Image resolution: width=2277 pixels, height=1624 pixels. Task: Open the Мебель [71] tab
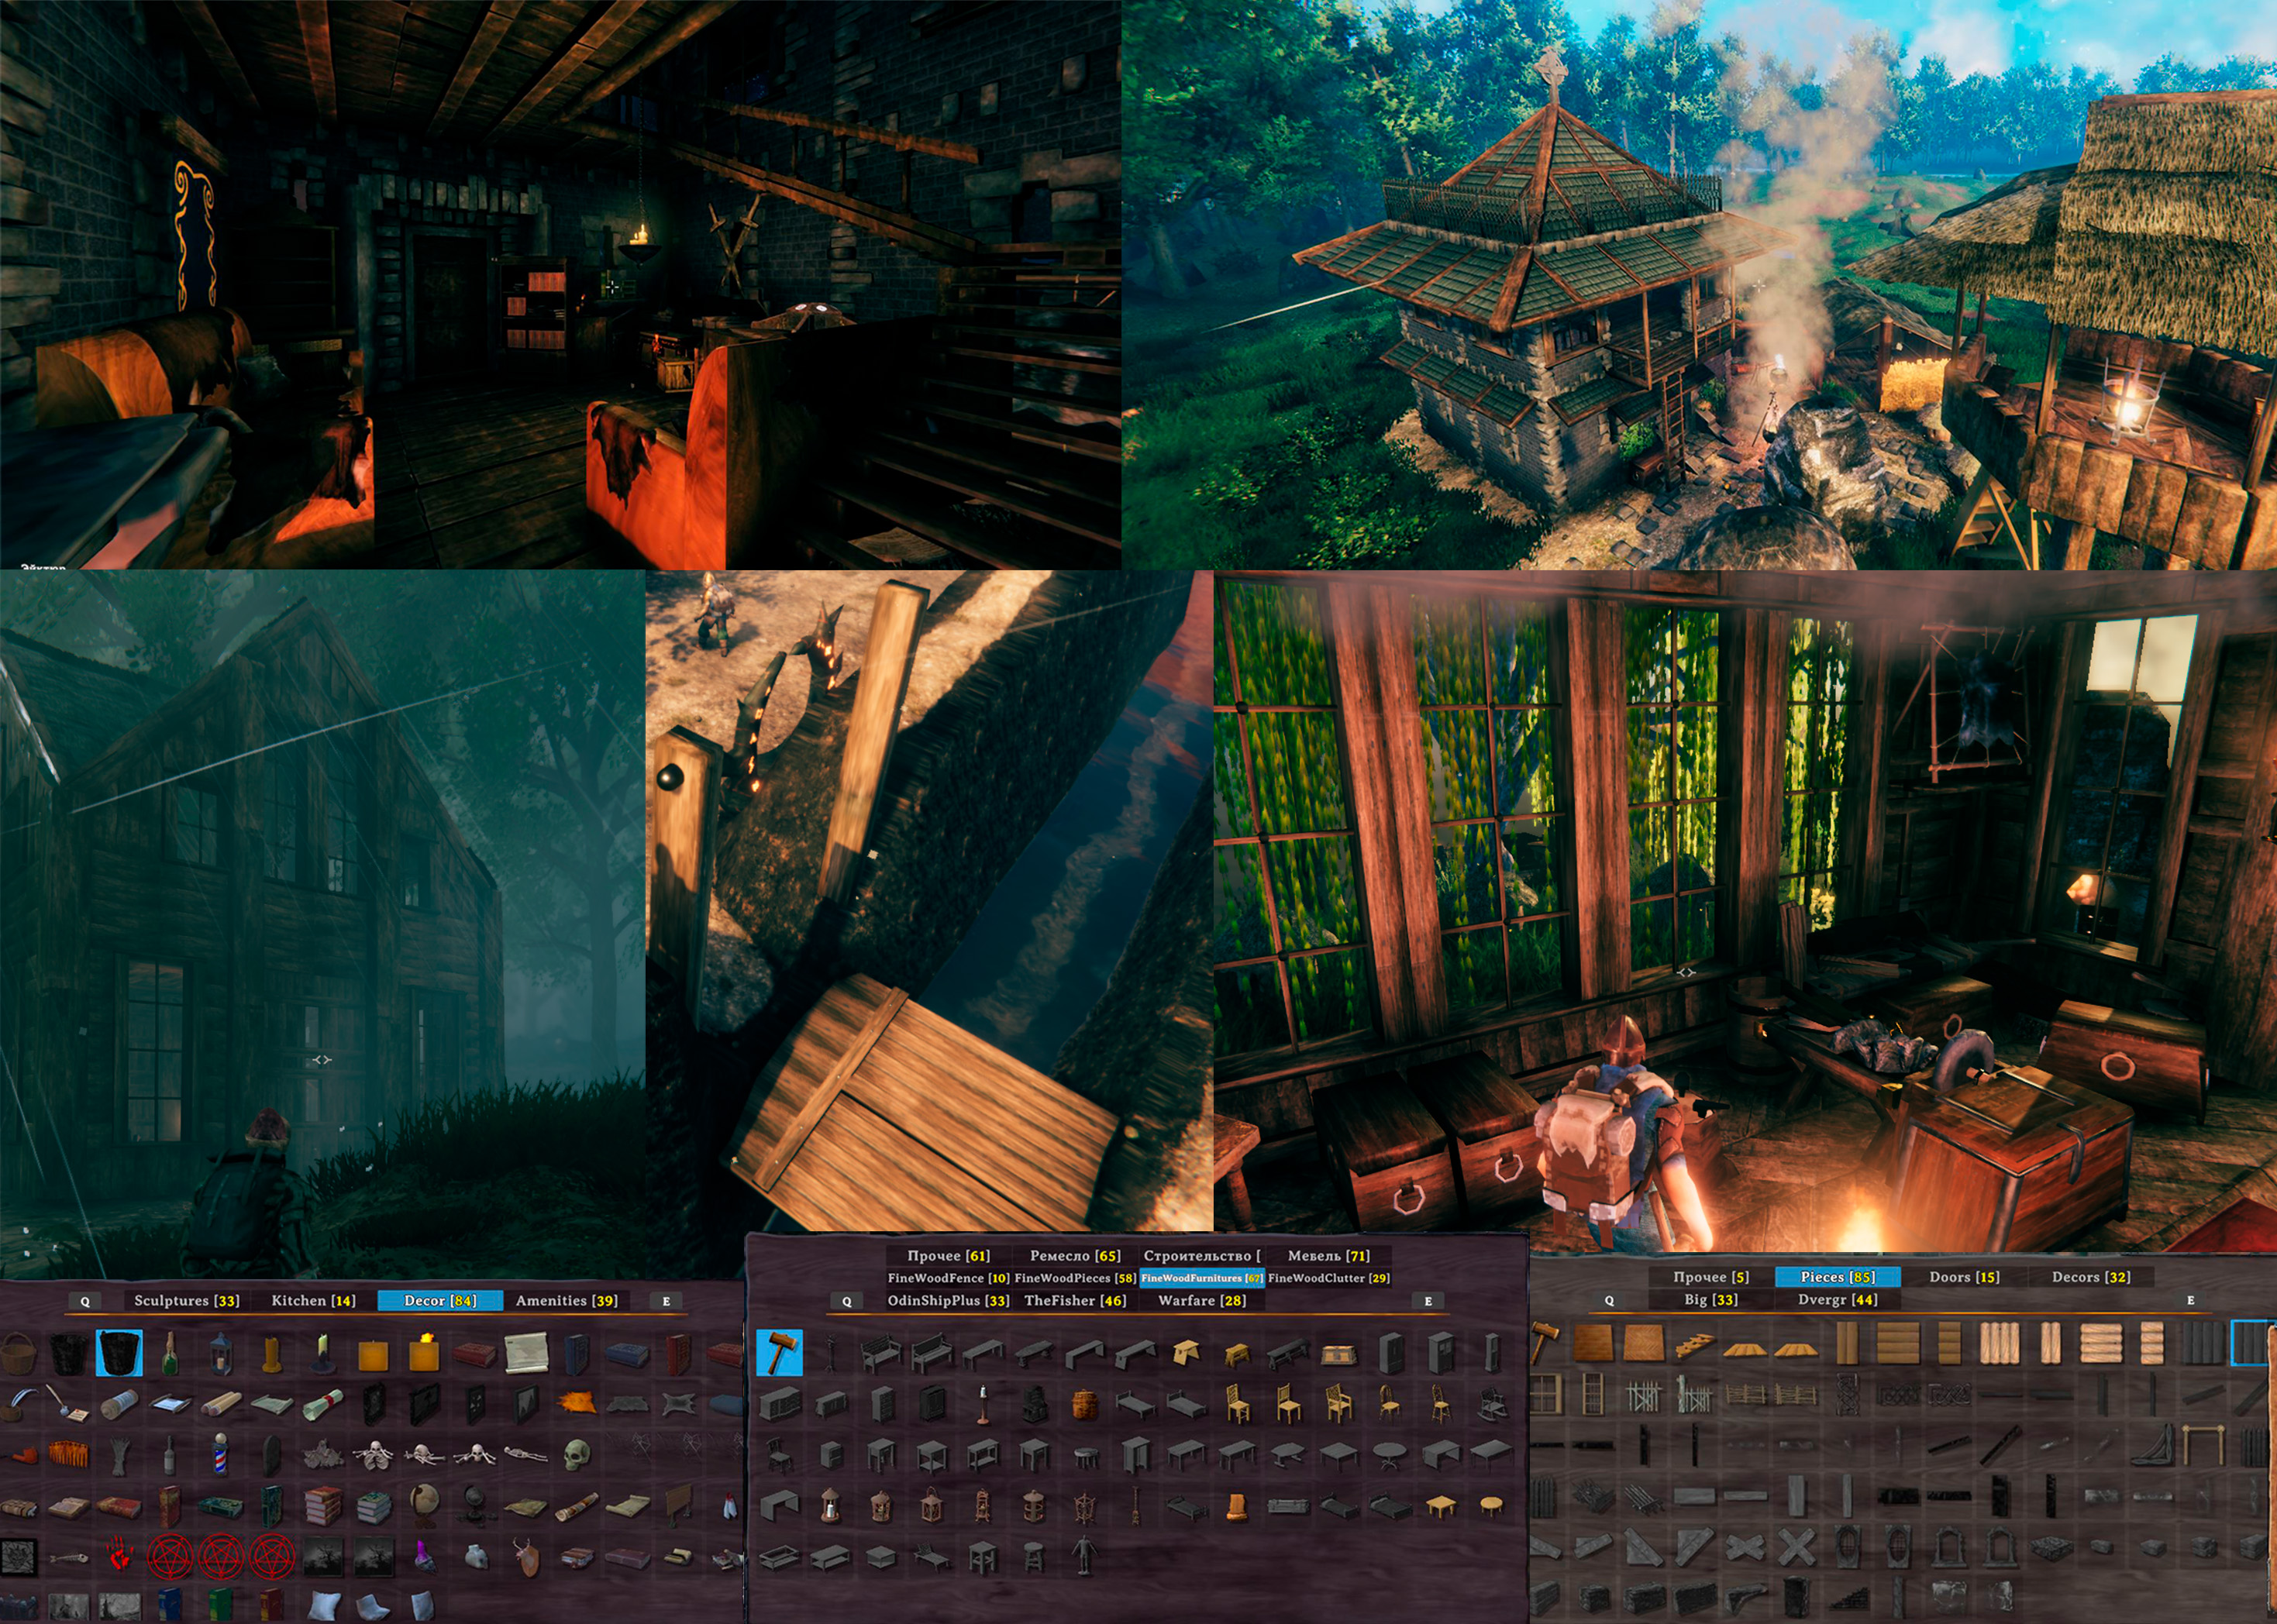(x=1328, y=1256)
